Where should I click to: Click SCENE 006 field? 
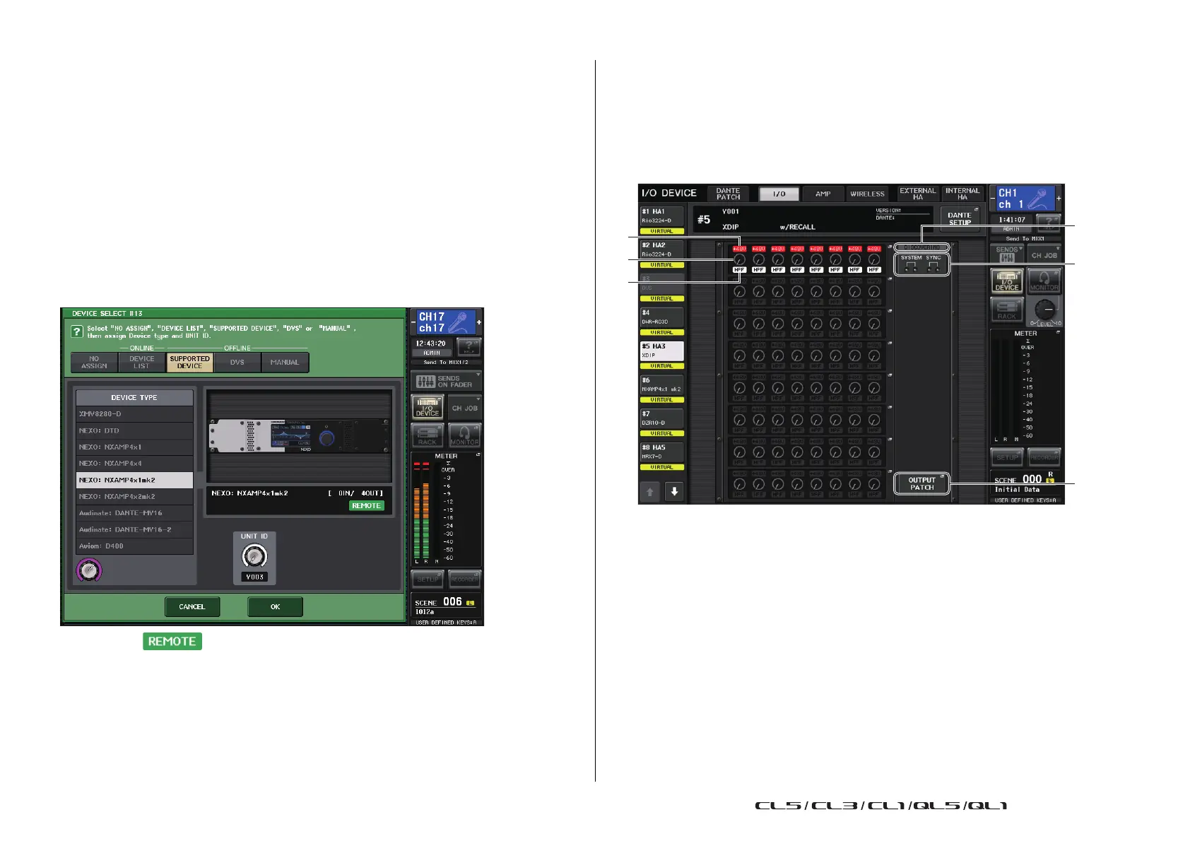tap(446, 606)
